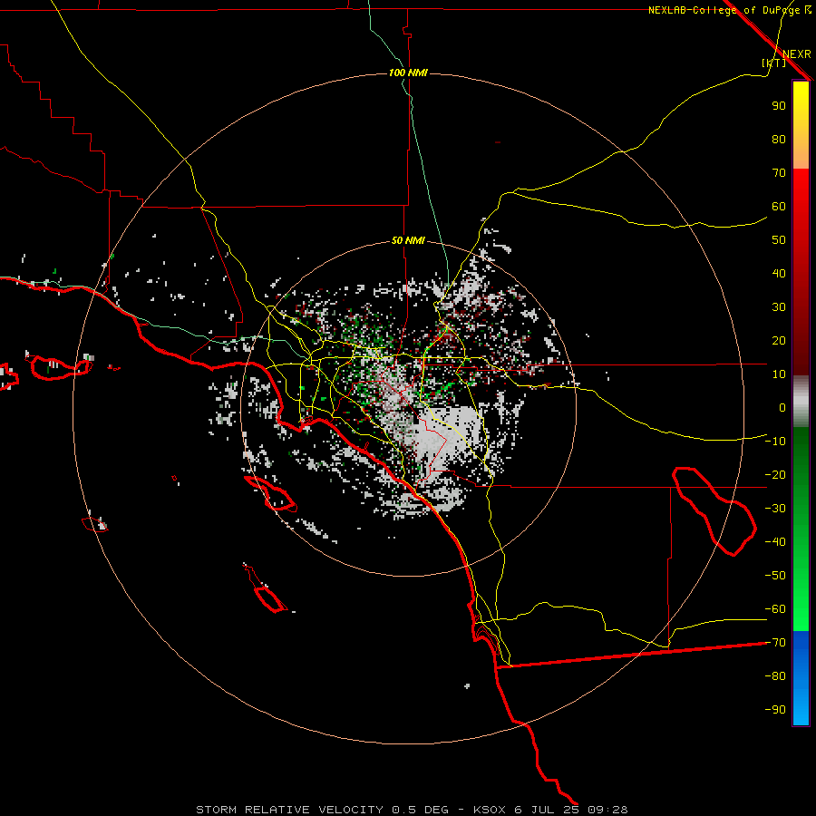This screenshot has height=816, width=816.
Task: Click the 80 value on the velocity scale
Action: pyautogui.click(x=779, y=140)
